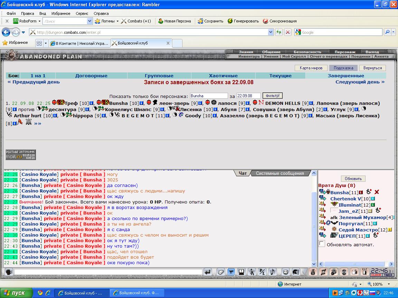This screenshot has height=298, width=398.
Task: Click the EXIT door icon in bottom panel
Action: (365, 272)
